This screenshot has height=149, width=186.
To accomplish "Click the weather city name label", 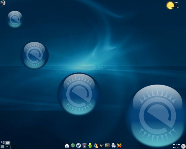I will tap(175, 2).
